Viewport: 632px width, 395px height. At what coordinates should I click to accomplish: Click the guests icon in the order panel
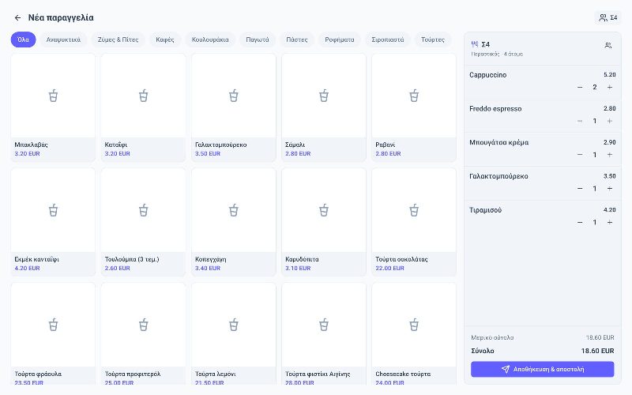[608, 46]
